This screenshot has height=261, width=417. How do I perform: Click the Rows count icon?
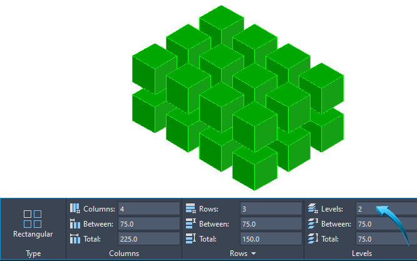191,208
